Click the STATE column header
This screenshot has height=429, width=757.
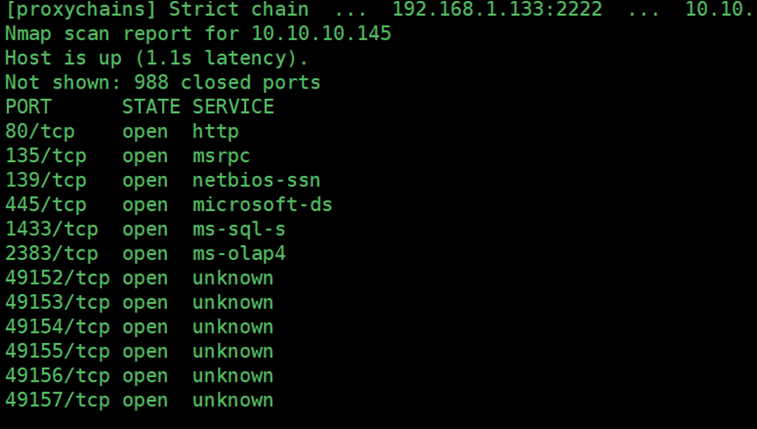[151, 107]
